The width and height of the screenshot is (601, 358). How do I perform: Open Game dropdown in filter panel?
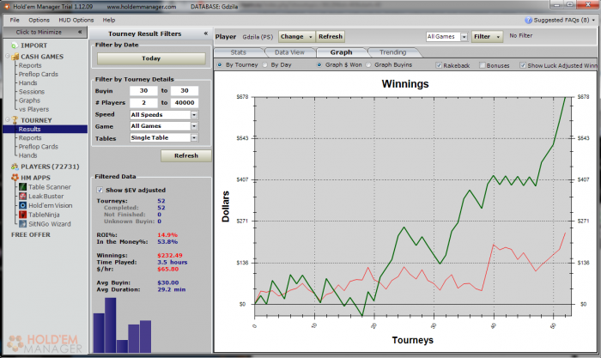click(164, 126)
